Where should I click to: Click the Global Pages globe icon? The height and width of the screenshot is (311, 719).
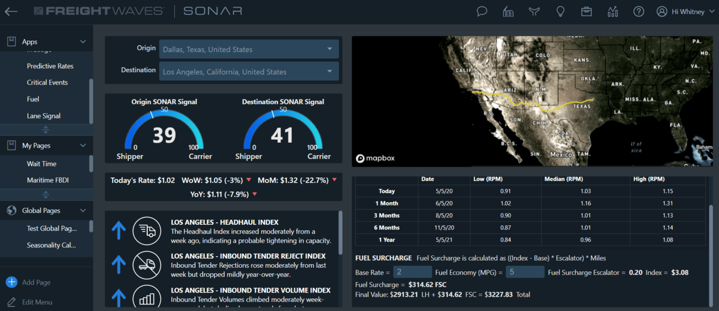(x=11, y=210)
